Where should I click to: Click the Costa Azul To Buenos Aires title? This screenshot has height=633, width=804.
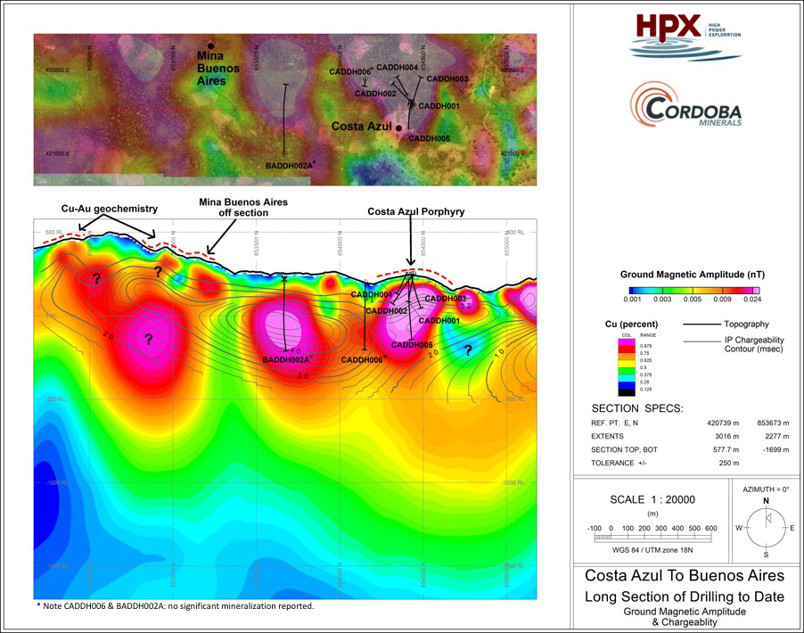point(684,575)
